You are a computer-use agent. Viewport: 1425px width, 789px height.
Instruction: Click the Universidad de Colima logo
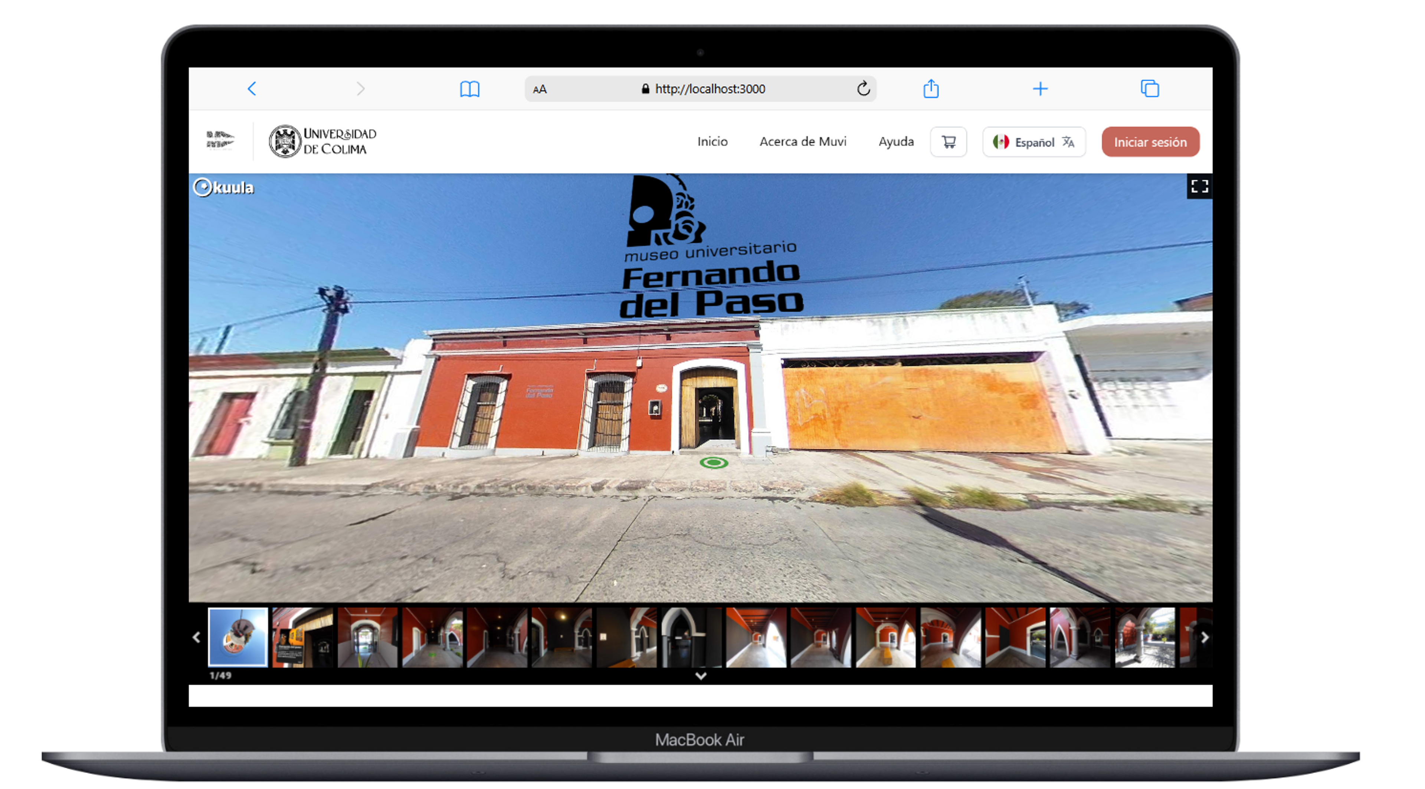pyautogui.click(x=322, y=141)
